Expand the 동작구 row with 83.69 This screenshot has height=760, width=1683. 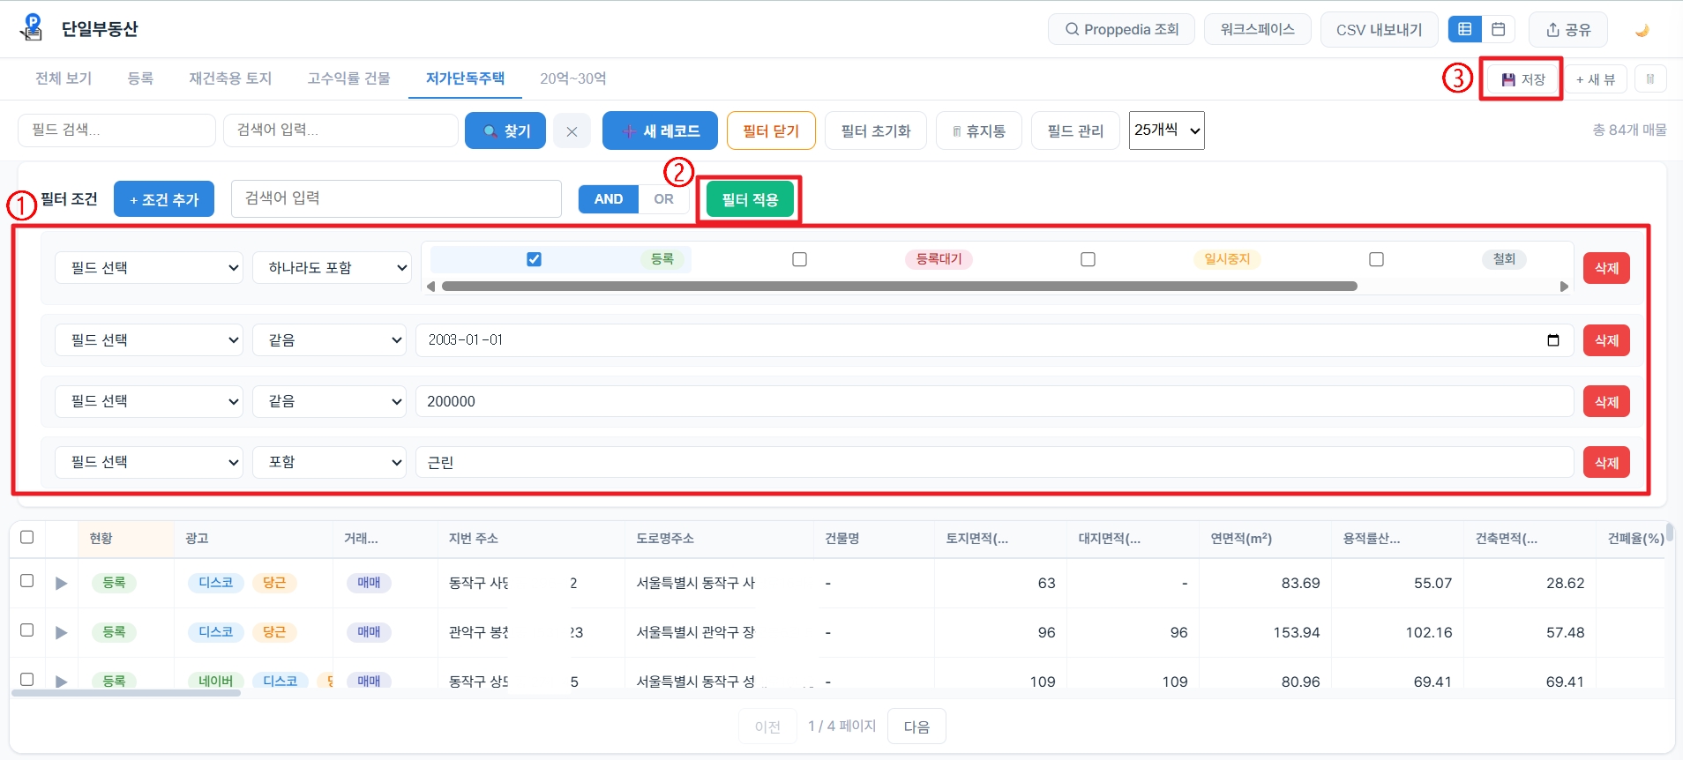[x=61, y=583]
